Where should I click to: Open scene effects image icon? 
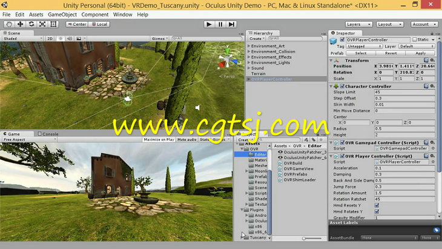coord(79,38)
